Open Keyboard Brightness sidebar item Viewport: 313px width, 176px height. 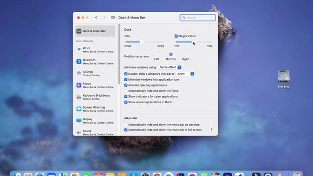(95, 97)
